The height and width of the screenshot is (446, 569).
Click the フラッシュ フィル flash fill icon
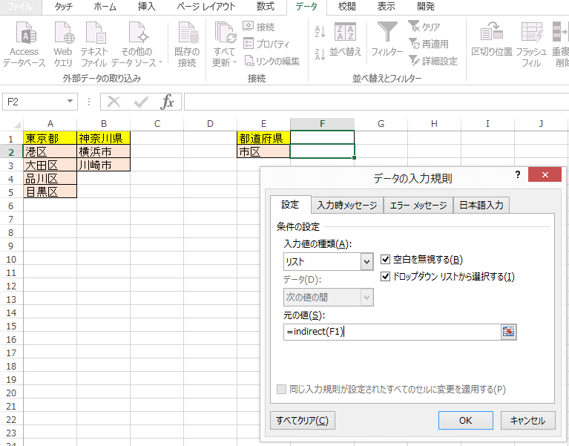[532, 32]
